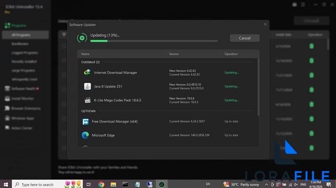Click the Software Updater list scrollbar
336x188 pixels.
(x=258, y=87)
